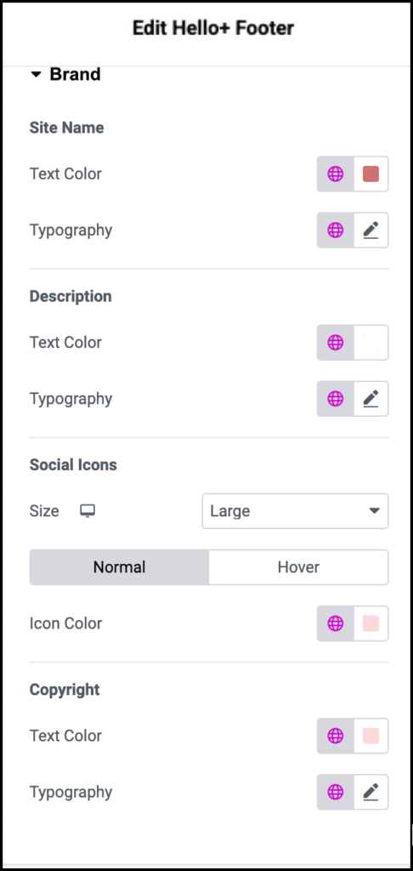Open the pink Copyright Text Color swatch
Image resolution: width=413 pixels, height=871 pixels.
coord(371,736)
